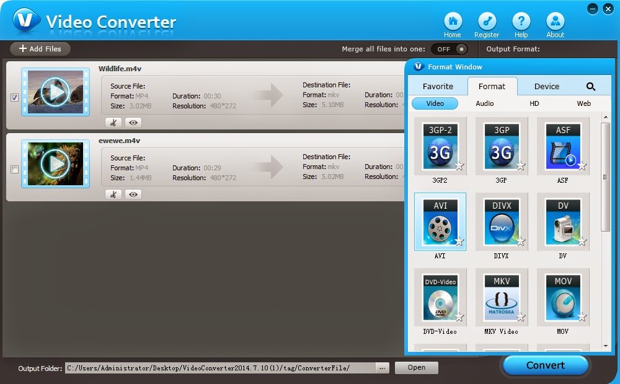Image resolution: width=620 pixels, height=384 pixels.
Task: Switch to the Device tab
Action: (547, 87)
